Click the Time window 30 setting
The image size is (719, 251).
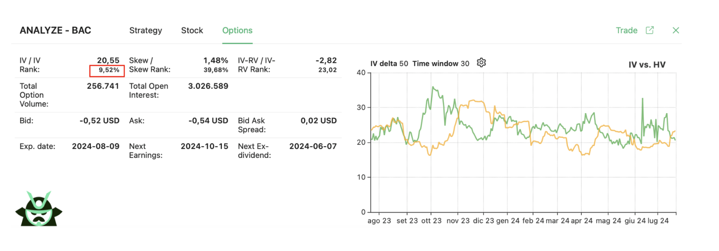point(440,64)
